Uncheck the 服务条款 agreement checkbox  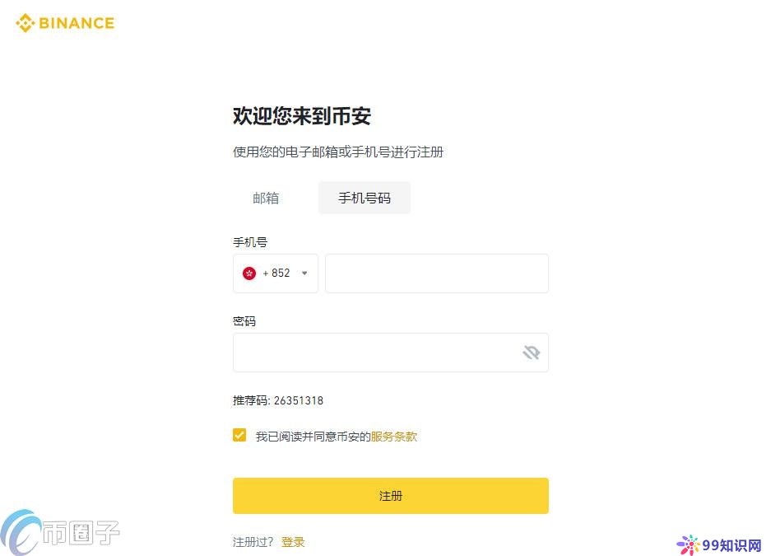click(x=239, y=435)
